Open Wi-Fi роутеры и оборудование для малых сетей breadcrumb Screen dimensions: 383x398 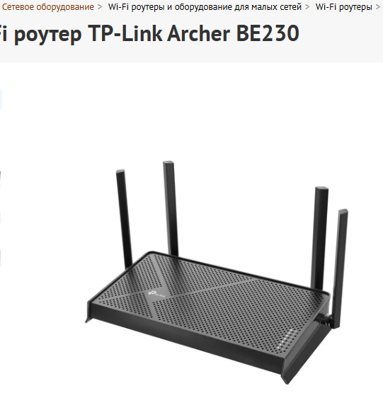point(205,7)
